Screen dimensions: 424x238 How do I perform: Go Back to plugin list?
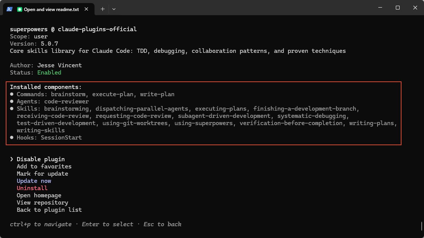pos(49,210)
